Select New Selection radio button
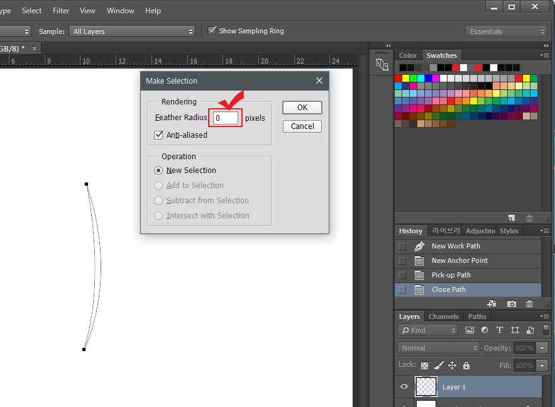This screenshot has width=555, height=407. pos(158,170)
